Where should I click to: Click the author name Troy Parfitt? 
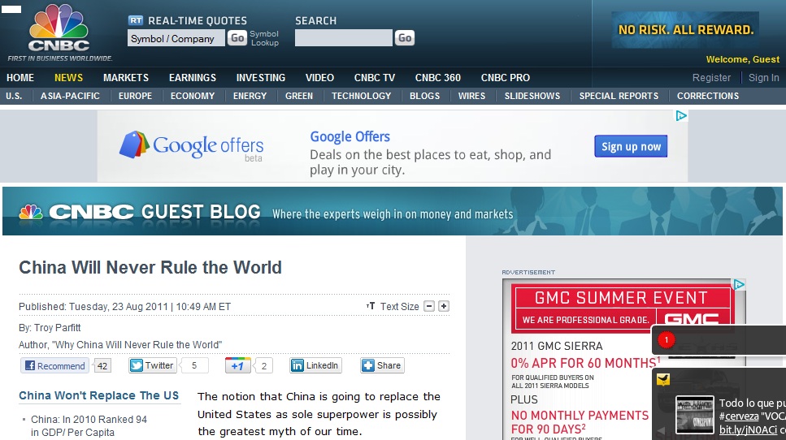[57, 328]
